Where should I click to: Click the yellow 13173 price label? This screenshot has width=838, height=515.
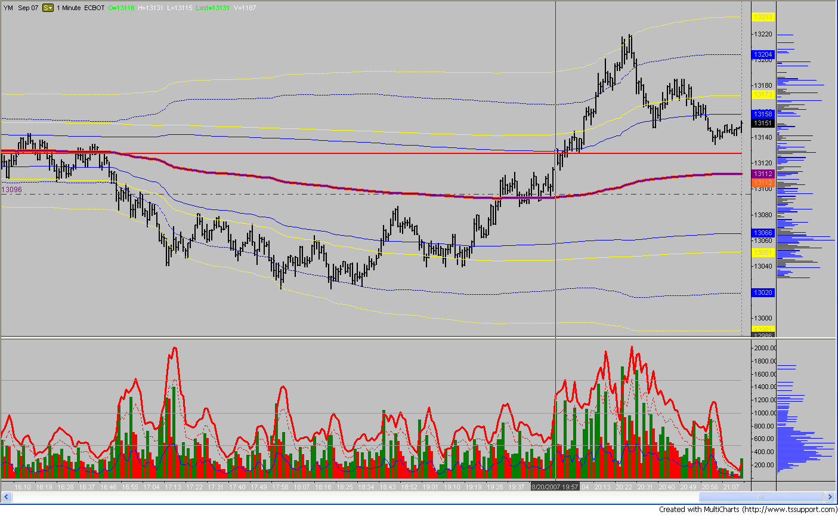click(x=763, y=95)
